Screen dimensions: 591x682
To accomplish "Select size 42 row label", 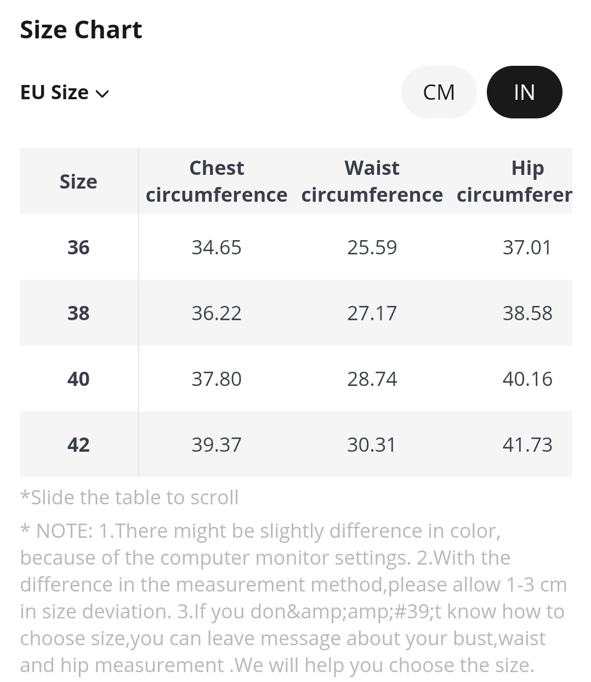I will pos(78,445).
